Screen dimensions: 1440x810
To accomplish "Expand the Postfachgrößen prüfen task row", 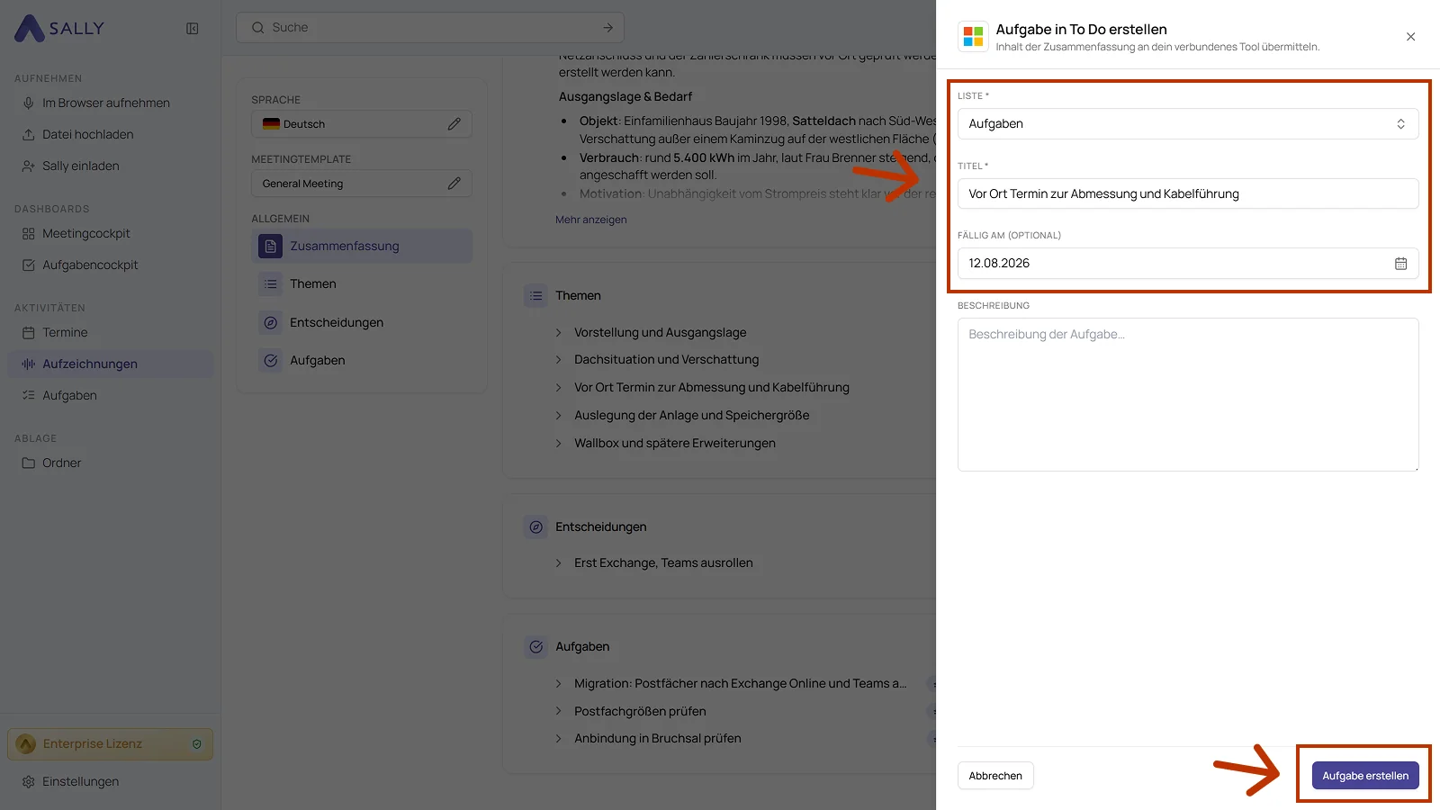I will [x=558, y=712].
